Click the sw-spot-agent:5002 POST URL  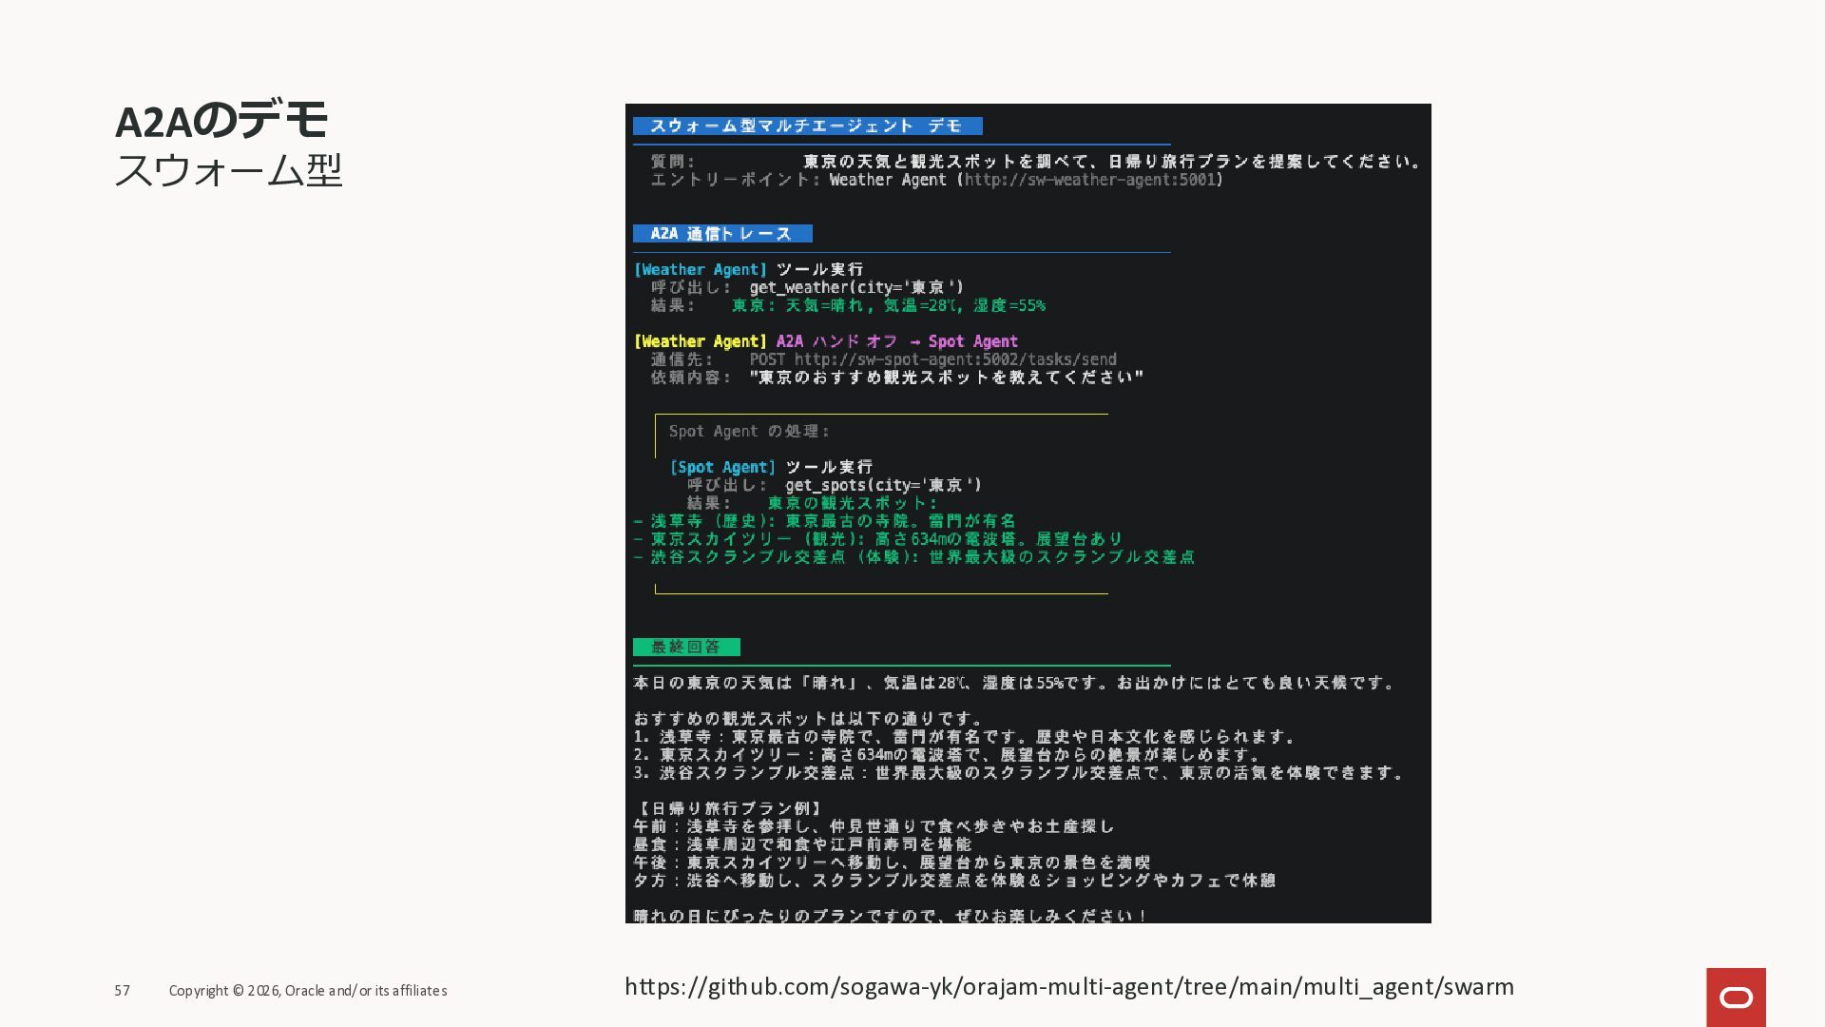[x=954, y=359]
